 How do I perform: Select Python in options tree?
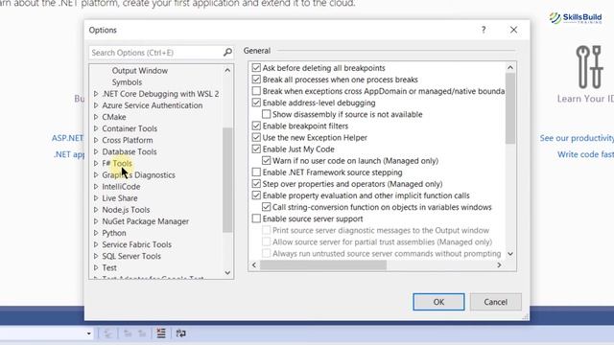pyautogui.click(x=114, y=233)
